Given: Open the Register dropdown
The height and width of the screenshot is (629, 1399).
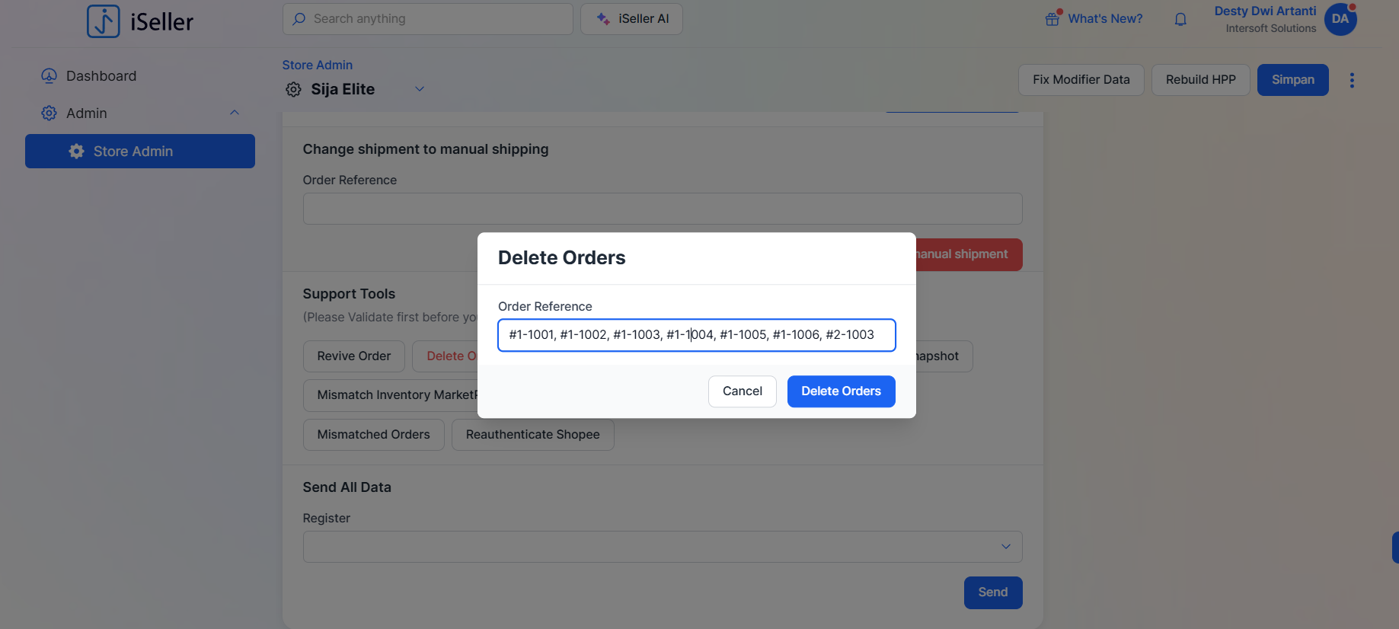Looking at the screenshot, I should [x=1005, y=547].
